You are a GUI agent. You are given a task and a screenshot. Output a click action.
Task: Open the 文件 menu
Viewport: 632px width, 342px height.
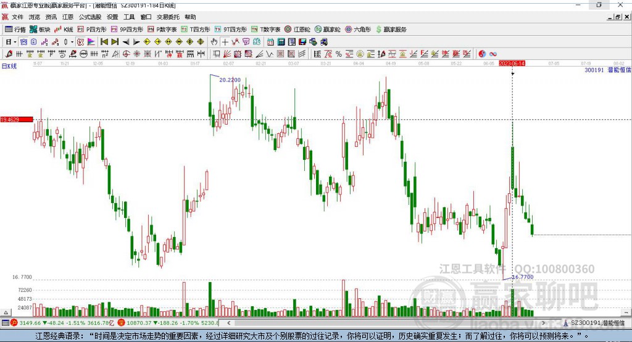[x=17, y=17]
